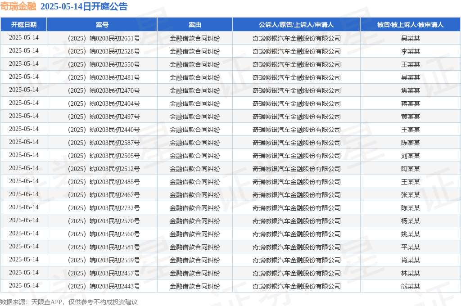This screenshot has width=461, height=306.
Task: Select defendant 李某某 in row 2528
Action: (x=411, y=51)
